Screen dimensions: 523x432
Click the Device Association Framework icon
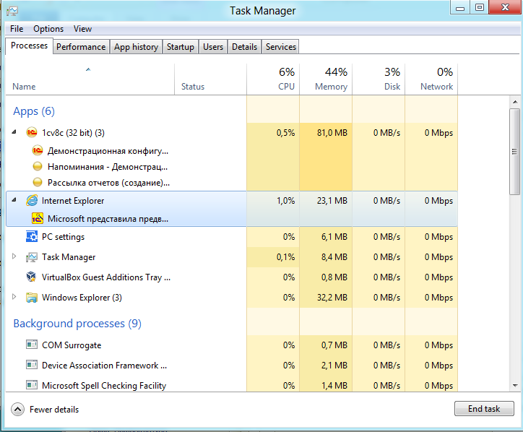(x=32, y=365)
